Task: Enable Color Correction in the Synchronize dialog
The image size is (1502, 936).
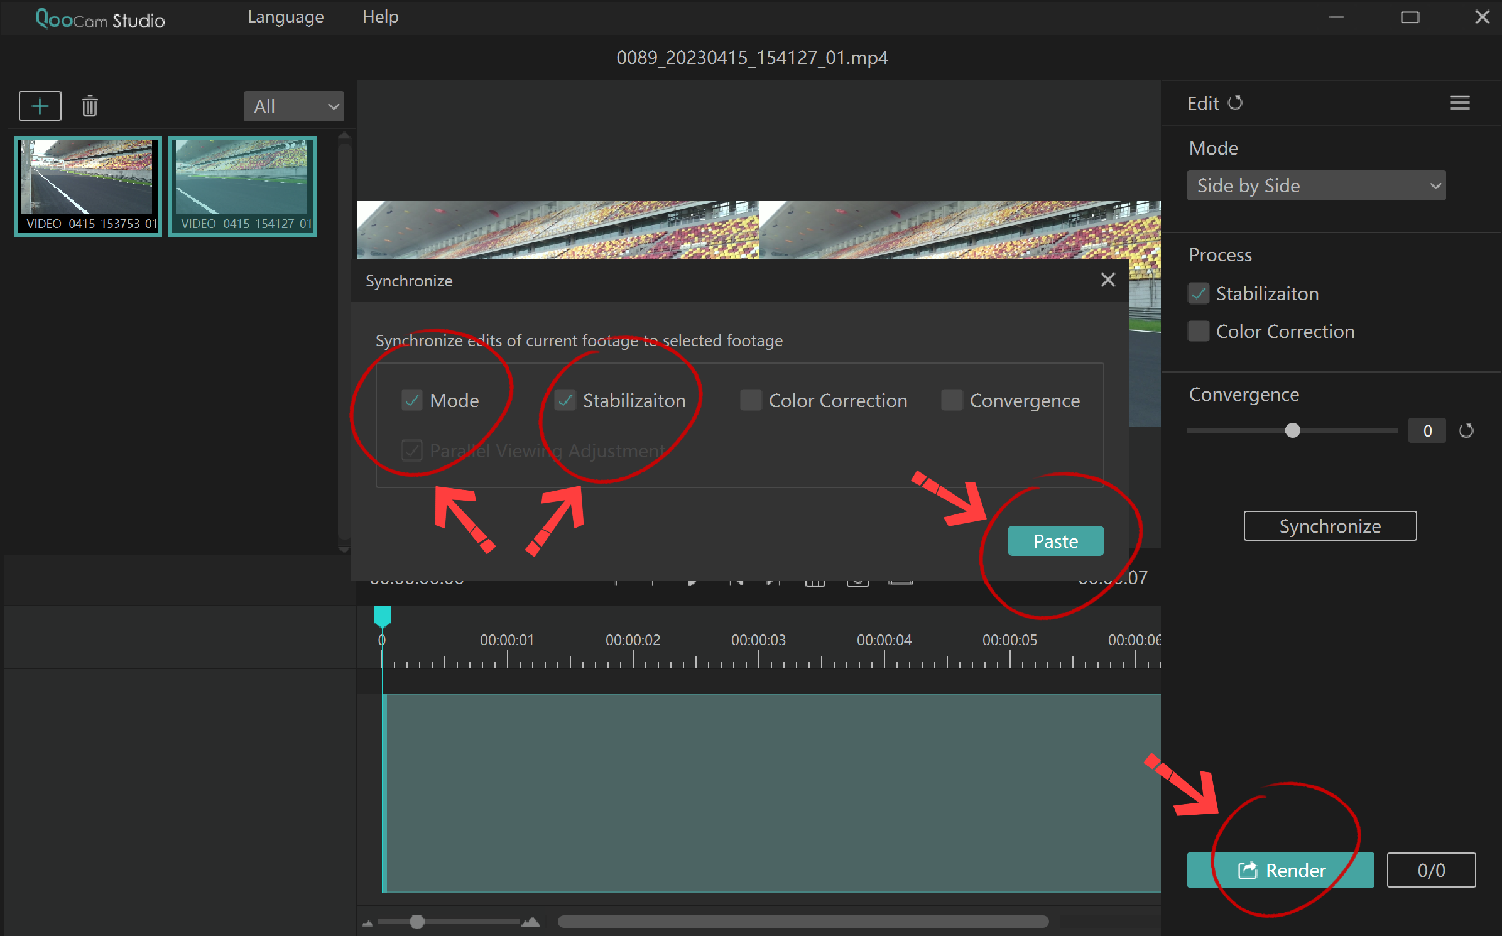Action: [x=750, y=400]
